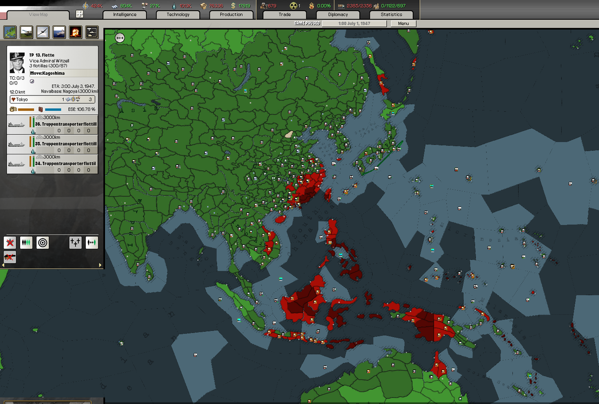599x404 pixels.
Task: Click the reorganize units black-and-green soldiers icon
Action: pyautogui.click(x=26, y=242)
